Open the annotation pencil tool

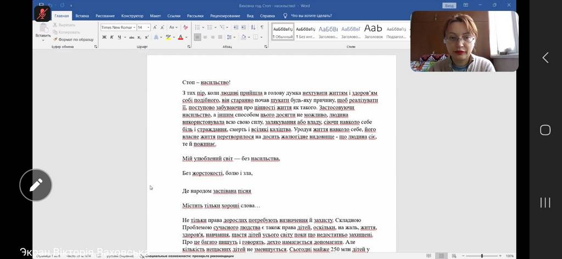[x=36, y=185]
